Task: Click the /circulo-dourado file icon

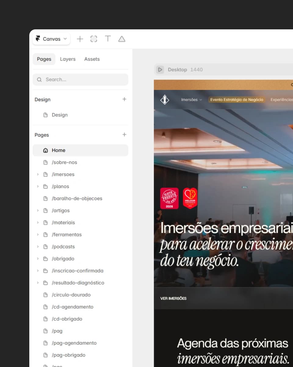Action: (45, 295)
